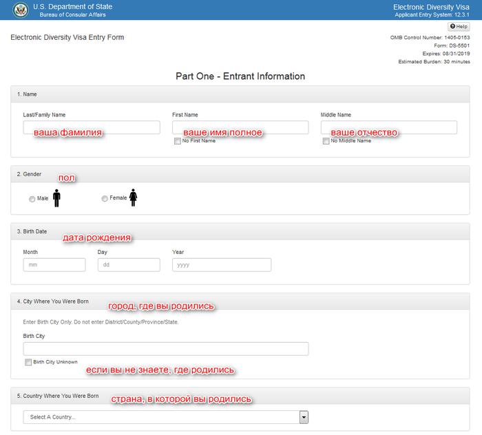
Task: Click the birth Month mm field
Action: coord(54,265)
